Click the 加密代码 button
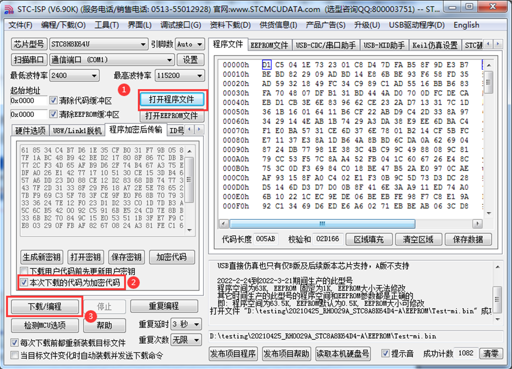Screen dimensions: 512x369 point(171,257)
